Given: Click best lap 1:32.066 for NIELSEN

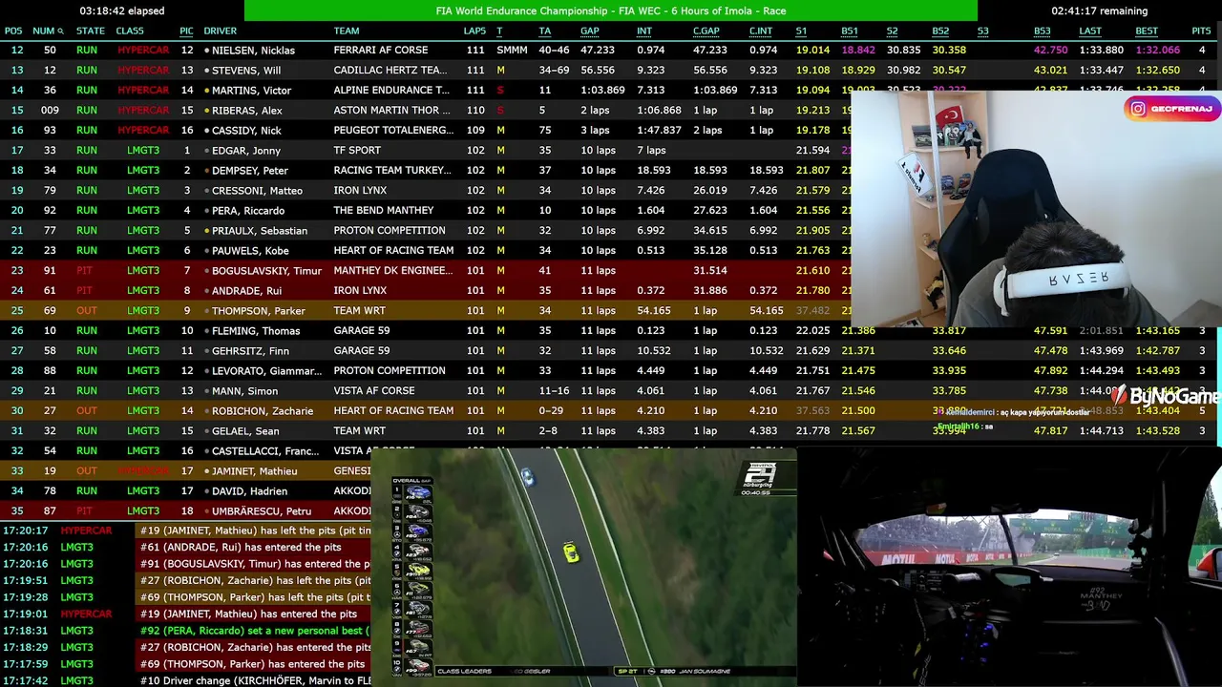Looking at the screenshot, I should tap(1157, 51).
